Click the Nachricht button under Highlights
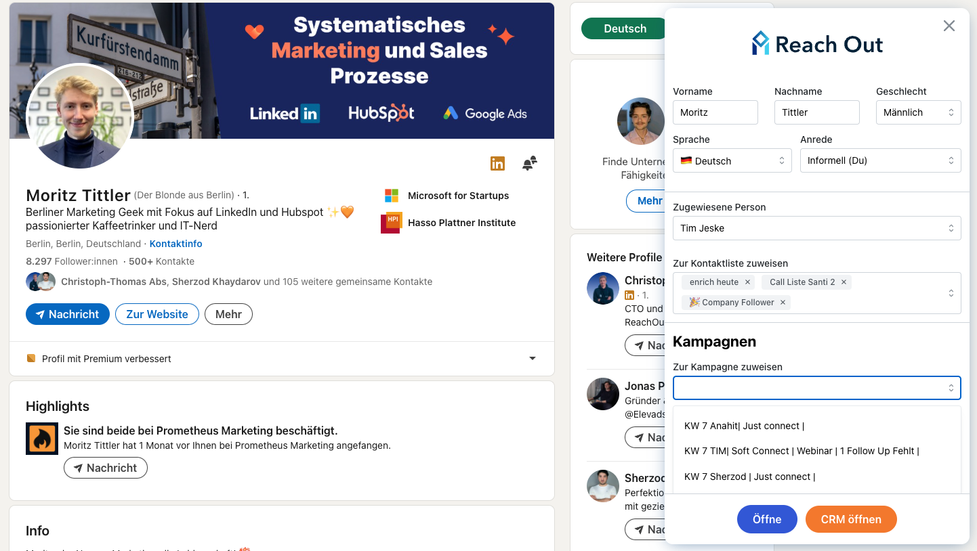977x551 pixels. 105,468
